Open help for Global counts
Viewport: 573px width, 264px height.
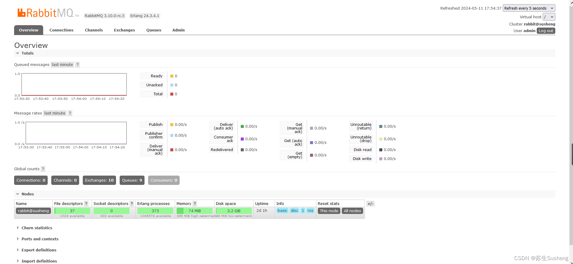tap(43, 169)
